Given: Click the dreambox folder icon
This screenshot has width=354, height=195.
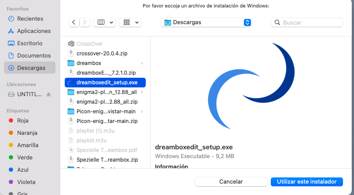Looking at the screenshot, I should point(71,63).
